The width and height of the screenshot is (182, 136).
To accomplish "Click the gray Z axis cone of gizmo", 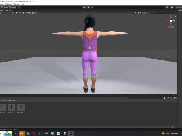I will [174, 21].
